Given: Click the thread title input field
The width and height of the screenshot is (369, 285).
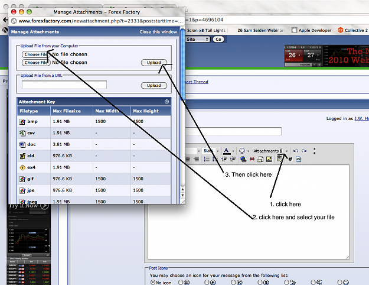Looking at the screenshot, I should coord(233,131).
